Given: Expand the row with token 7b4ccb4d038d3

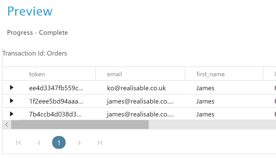Looking at the screenshot, I should (x=12, y=114).
